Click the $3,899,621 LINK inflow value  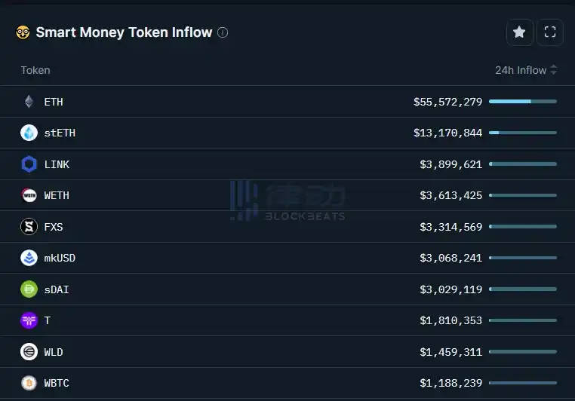450,164
